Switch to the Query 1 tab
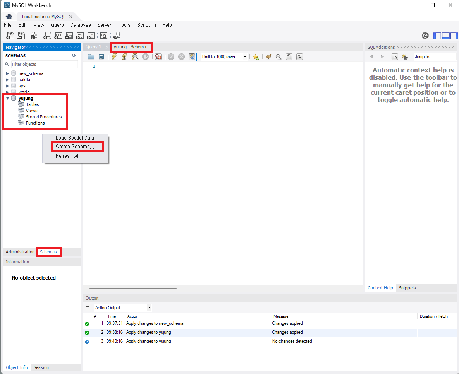The width and height of the screenshot is (459, 374). click(x=93, y=47)
